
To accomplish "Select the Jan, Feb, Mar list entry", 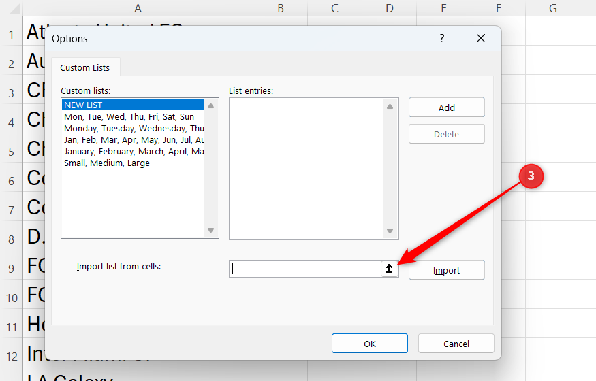I will (x=133, y=140).
